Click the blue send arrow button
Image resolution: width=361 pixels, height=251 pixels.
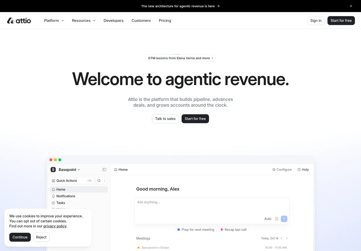[x=284, y=219]
